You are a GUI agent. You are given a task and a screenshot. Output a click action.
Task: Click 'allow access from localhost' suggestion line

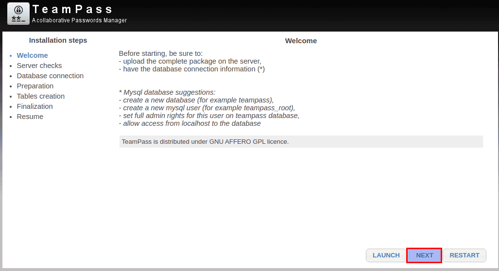point(189,123)
